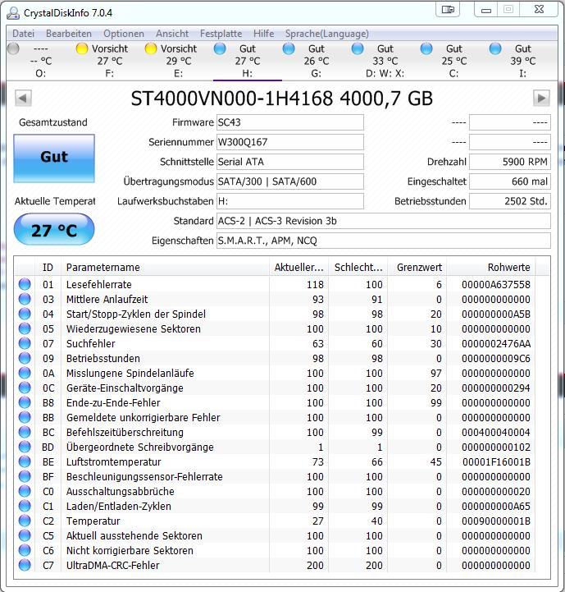Click status orb of Temperatur C2 row

coord(25,521)
